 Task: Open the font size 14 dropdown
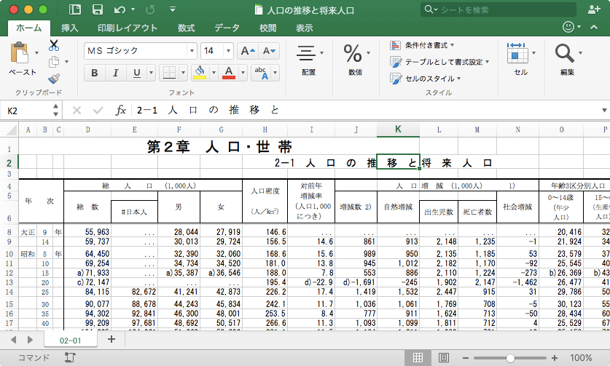point(228,51)
